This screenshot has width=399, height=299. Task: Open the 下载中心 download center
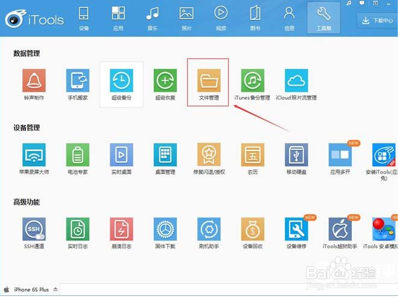378,21
